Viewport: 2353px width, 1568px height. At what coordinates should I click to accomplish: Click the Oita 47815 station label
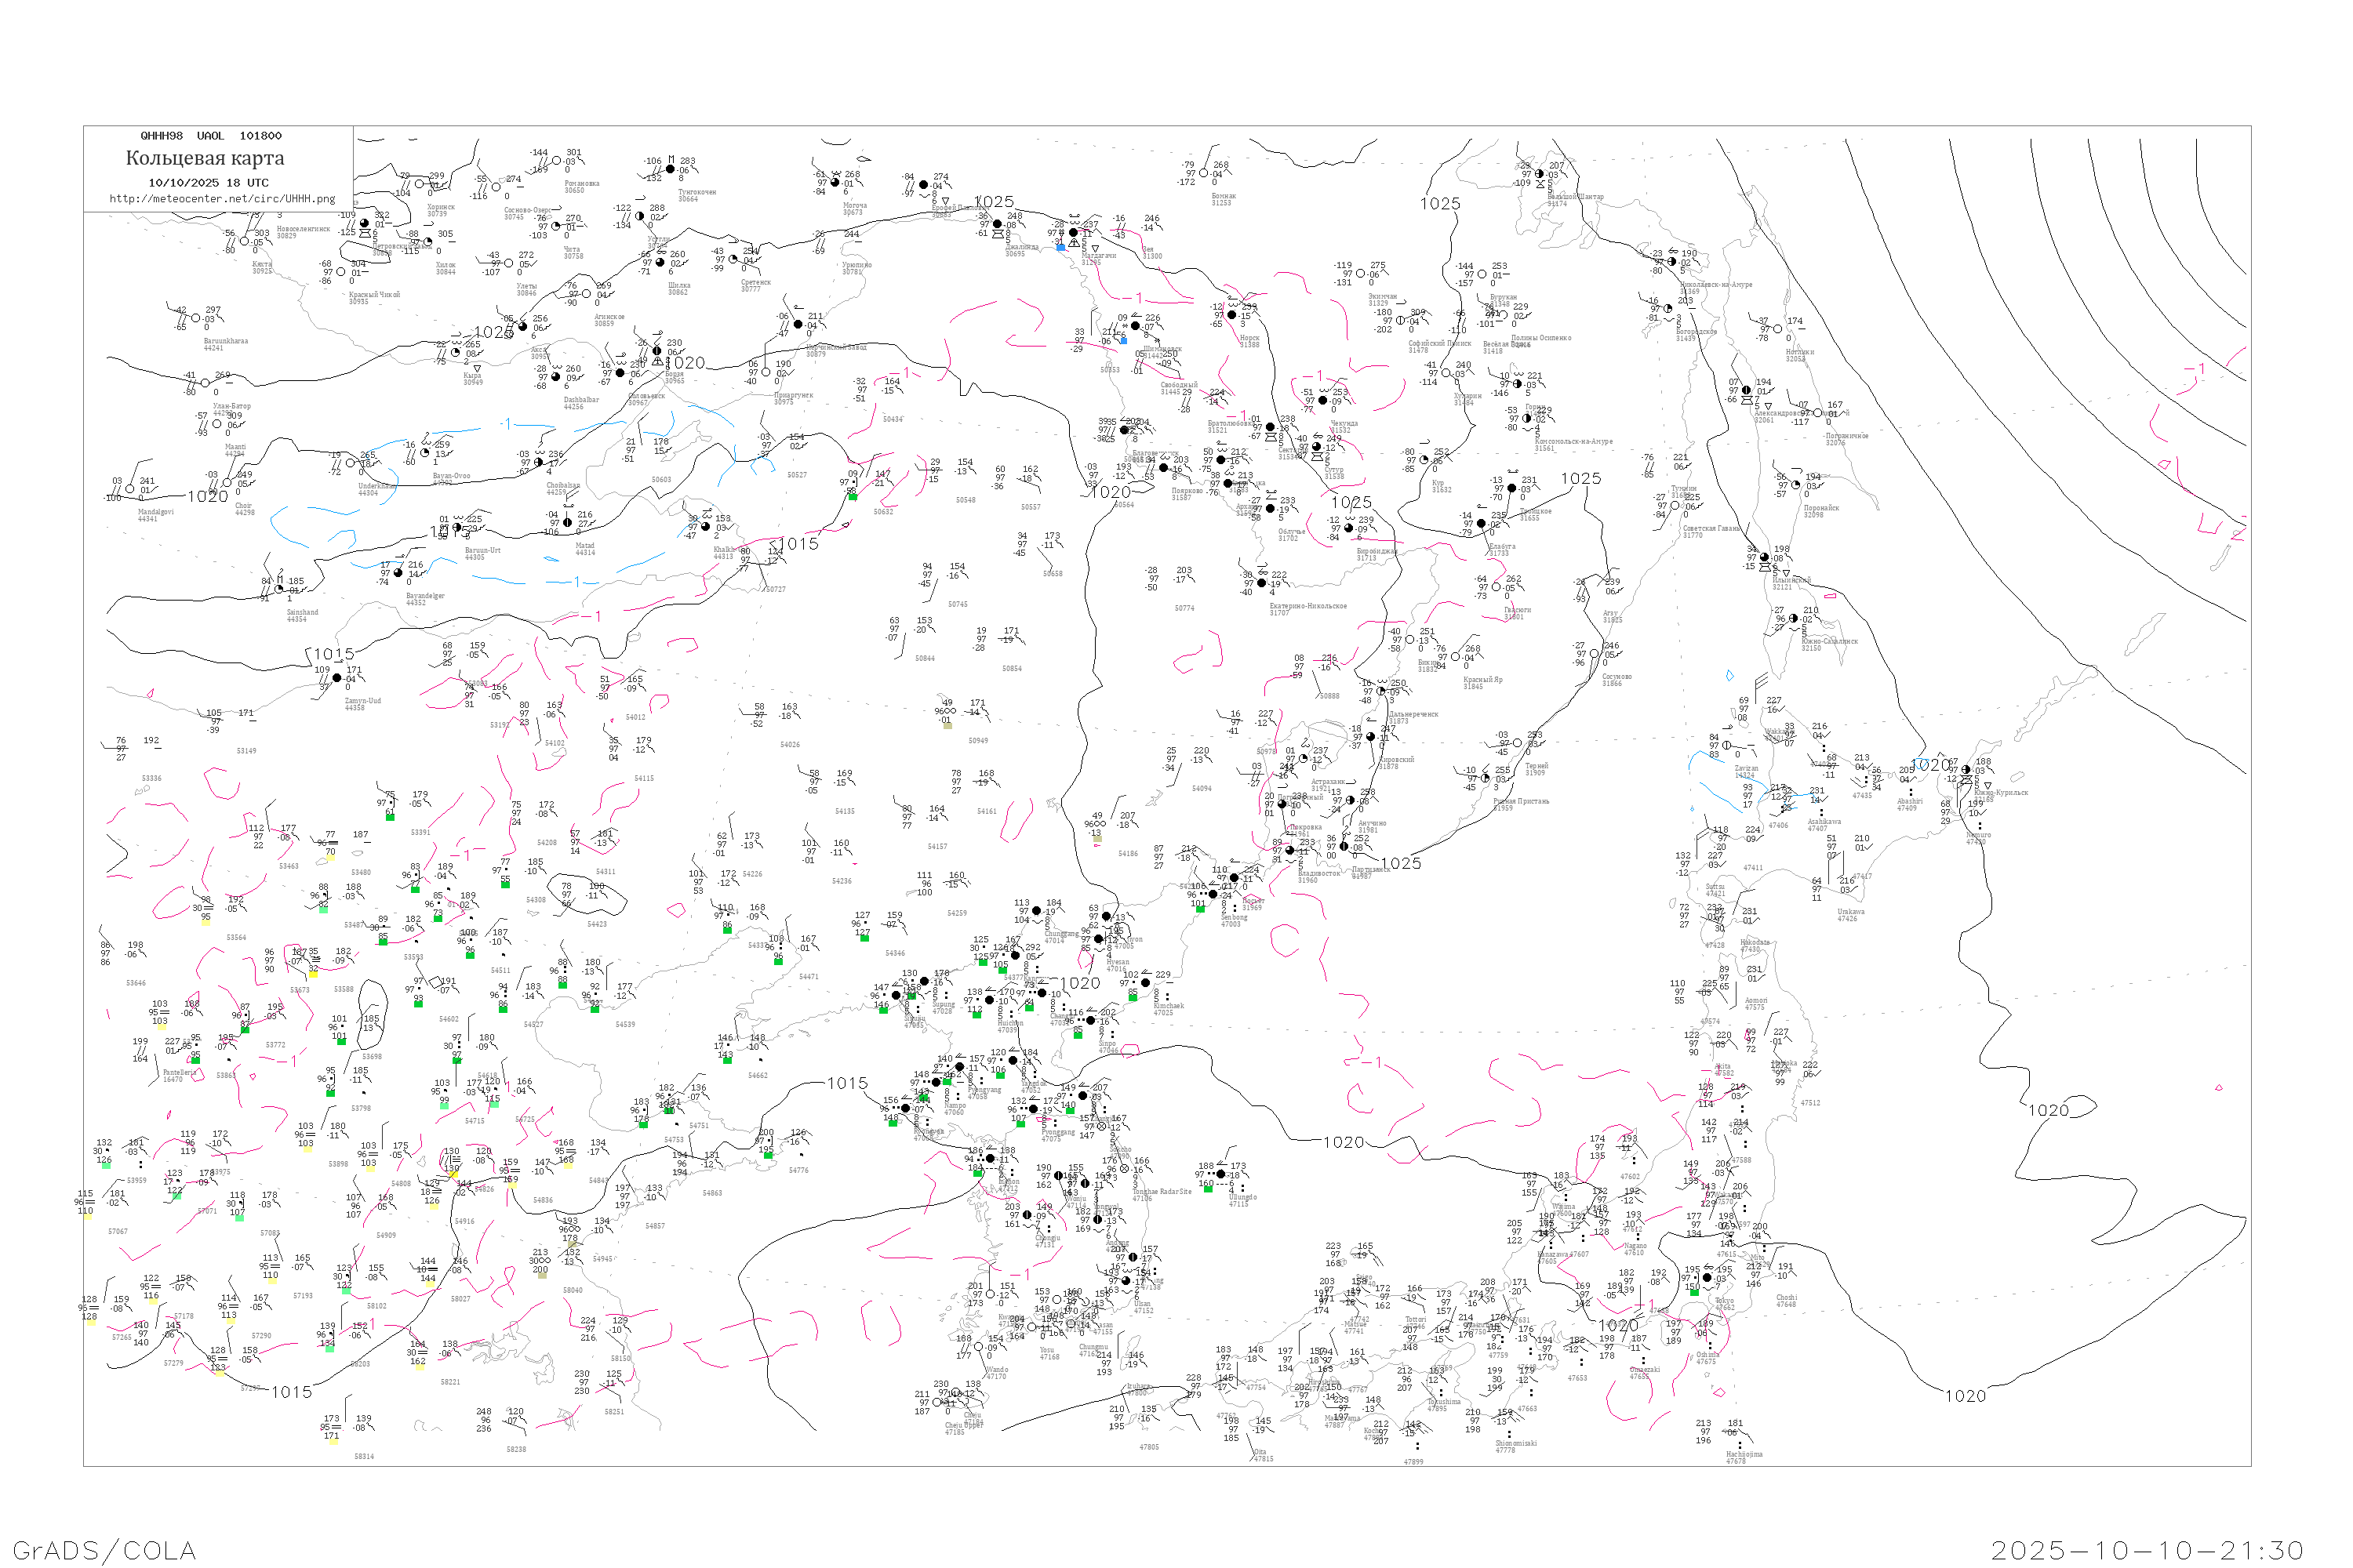click(1264, 1455)
